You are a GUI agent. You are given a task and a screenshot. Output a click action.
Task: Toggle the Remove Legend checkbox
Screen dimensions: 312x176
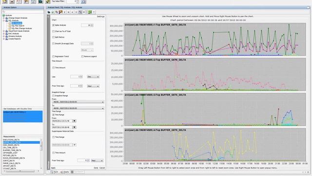tap(82, 57)
